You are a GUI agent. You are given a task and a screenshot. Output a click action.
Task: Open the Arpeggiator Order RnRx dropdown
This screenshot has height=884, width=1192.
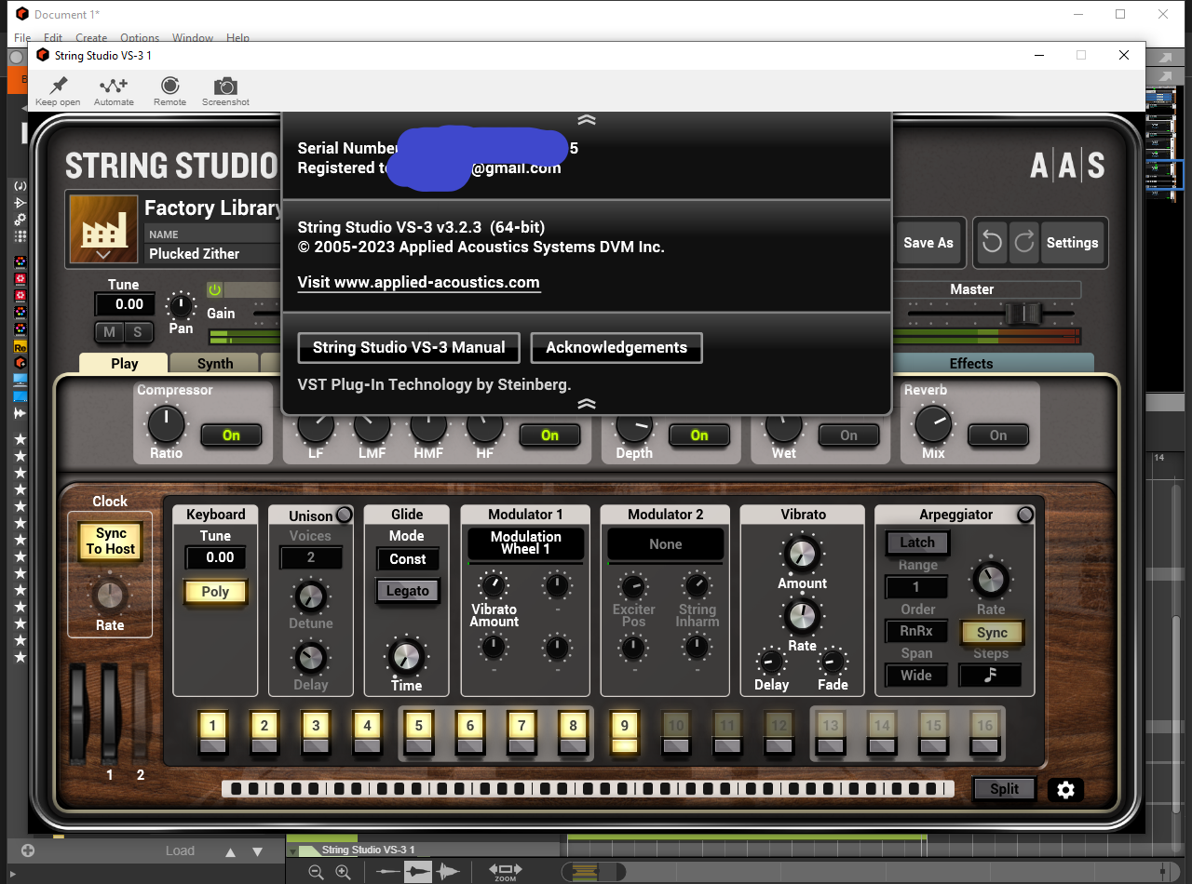point(916,631)
